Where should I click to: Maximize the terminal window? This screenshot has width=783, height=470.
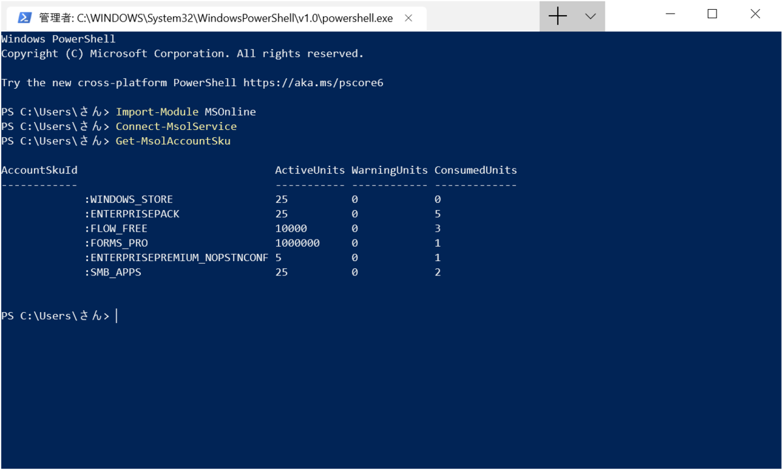tap(712, 14)
